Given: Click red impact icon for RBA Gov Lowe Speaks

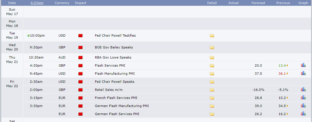Looking at the screenshot, I should 80,57.
